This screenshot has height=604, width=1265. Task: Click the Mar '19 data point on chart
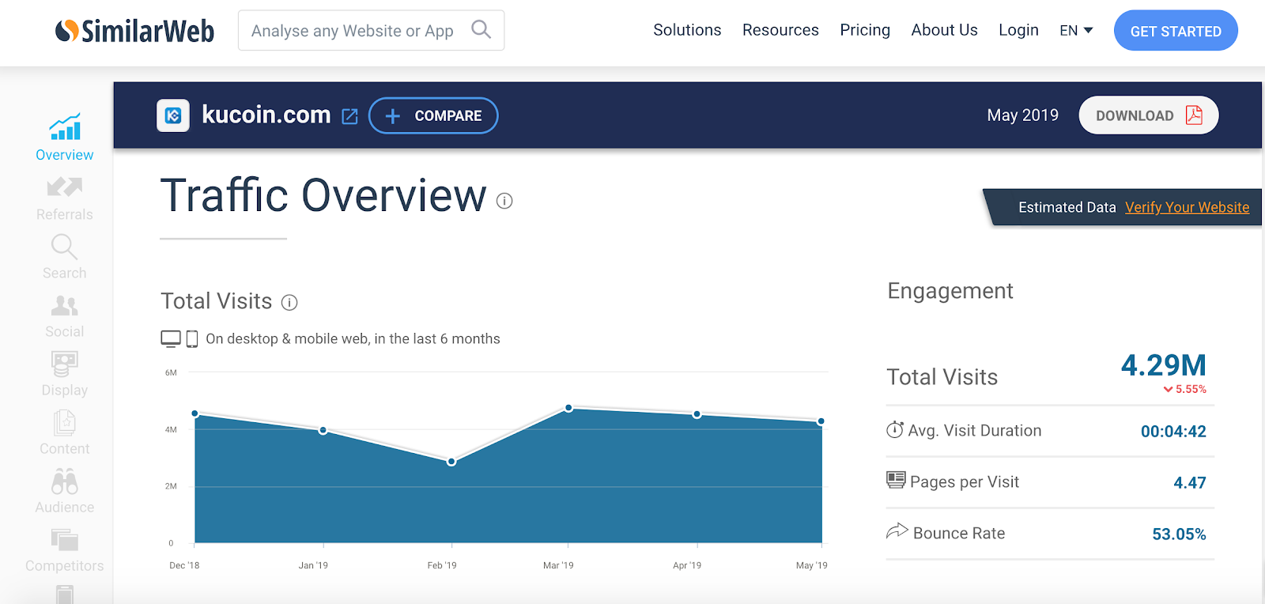point(568,408)
